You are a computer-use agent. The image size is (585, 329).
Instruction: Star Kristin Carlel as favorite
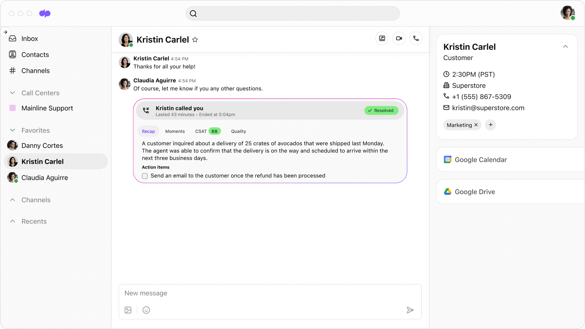195,40
